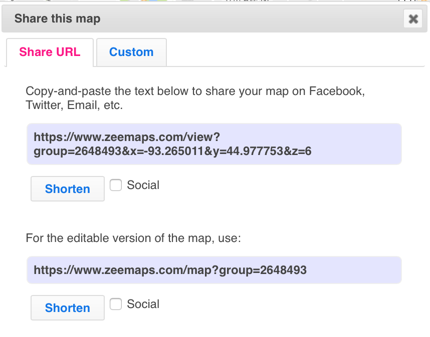Close the Share this map dialog
The height and width of the screenshot is (337, 430).
coord(413,19)
